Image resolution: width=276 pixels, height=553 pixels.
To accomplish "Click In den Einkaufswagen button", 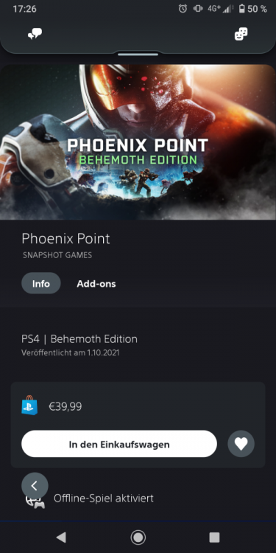I will click(119, 444).
